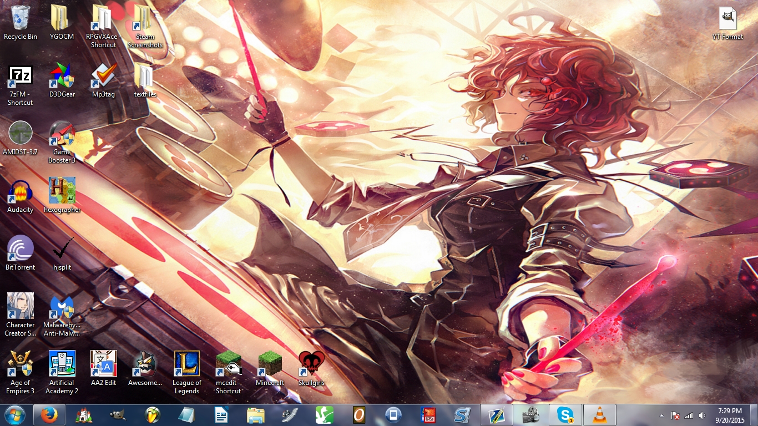
Task: Open the Windows Start menu
Action: pos(15,415)
